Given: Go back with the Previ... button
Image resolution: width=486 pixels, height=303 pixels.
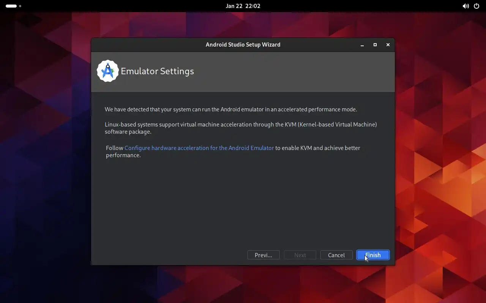Looking at the screenshot, I should [264, 255].
